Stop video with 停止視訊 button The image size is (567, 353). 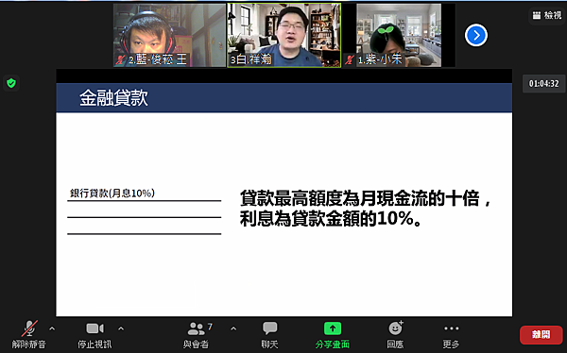(x=94, y=334)
